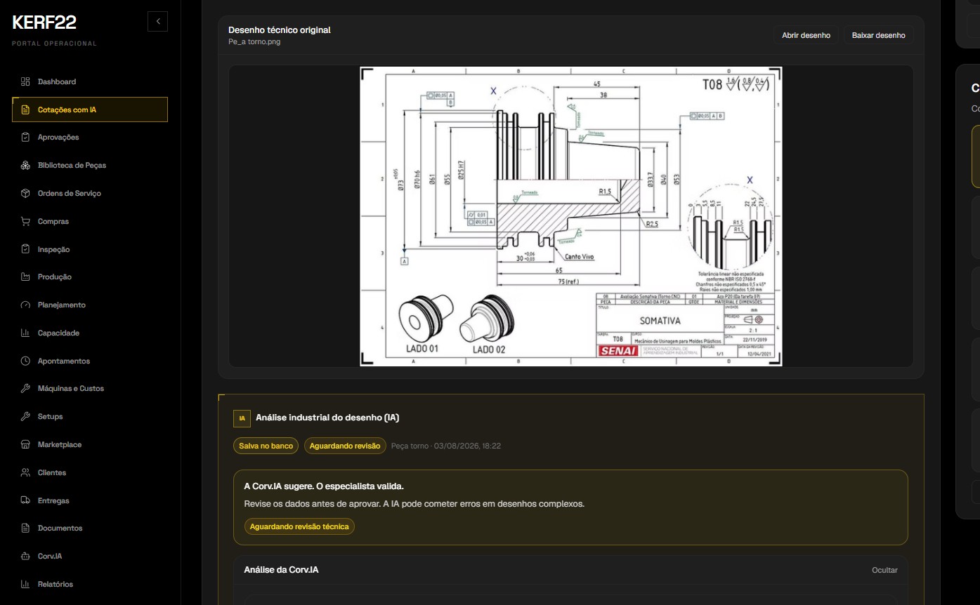Open Corv.IA from the sidebar
This screenshot has height=605, width=980.
coord(90,556)
